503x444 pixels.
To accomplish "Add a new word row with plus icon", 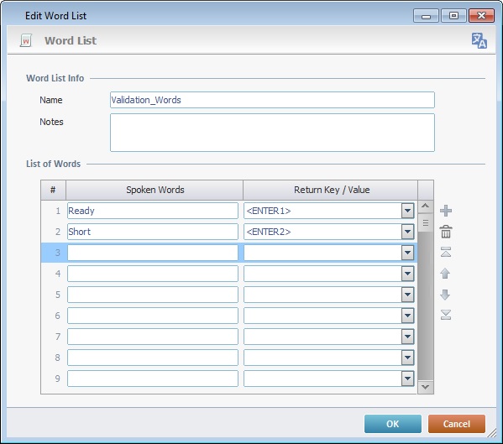I will pyautogui.click(x=446, y=211).
